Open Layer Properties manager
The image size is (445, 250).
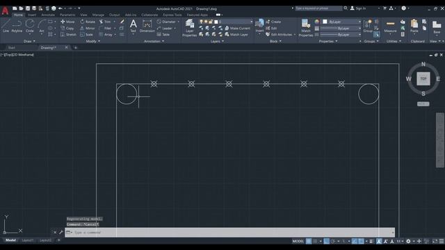click(x=189, y=28)
